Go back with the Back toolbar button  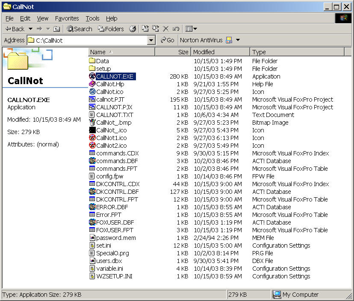point(15,29)
